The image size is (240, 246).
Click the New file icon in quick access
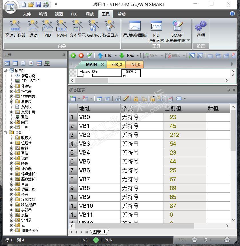pyautogui.click(x=24, y=5)
